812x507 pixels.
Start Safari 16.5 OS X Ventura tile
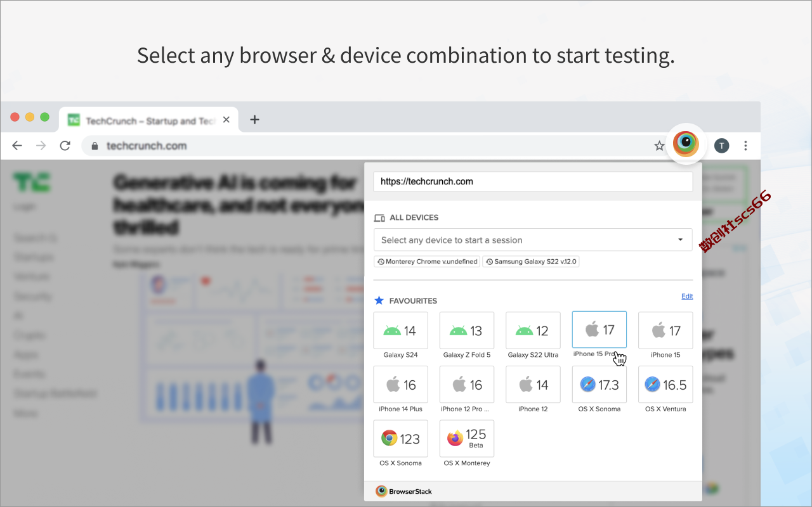tap(665, 385)
